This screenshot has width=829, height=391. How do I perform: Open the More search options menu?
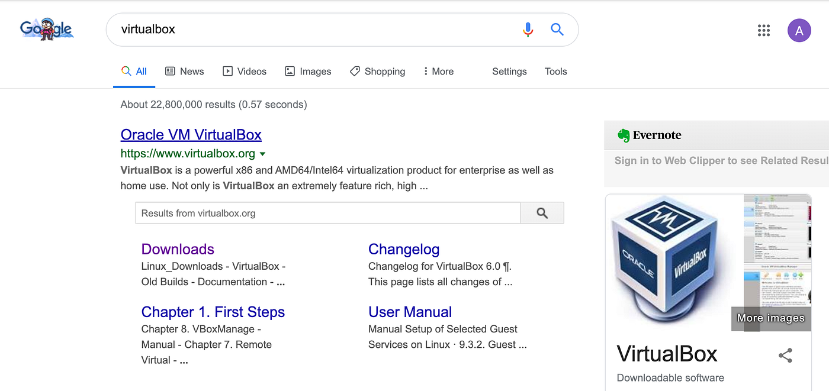point(438,72)
